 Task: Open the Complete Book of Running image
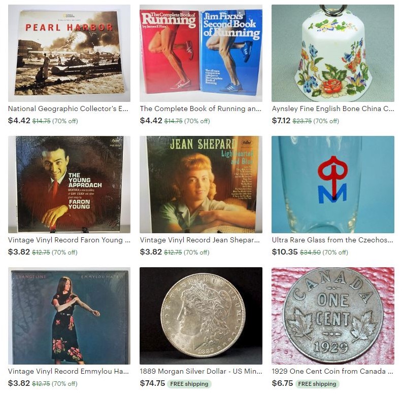pos(200,53)
